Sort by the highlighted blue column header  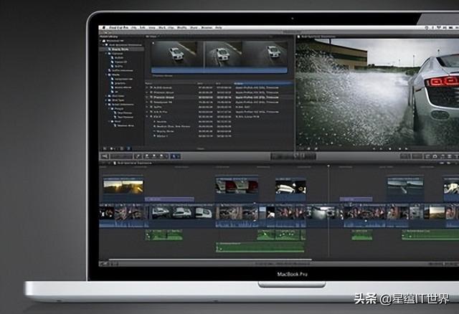pyautogui.click(x=263, y=83)
